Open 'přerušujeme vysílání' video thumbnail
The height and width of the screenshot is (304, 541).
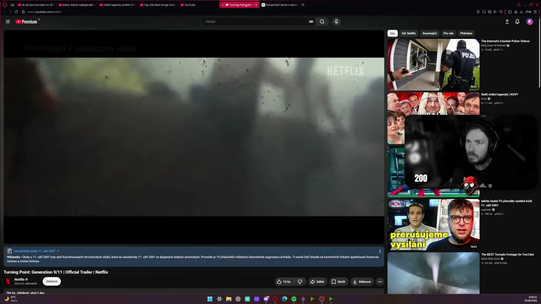[433, 225]
